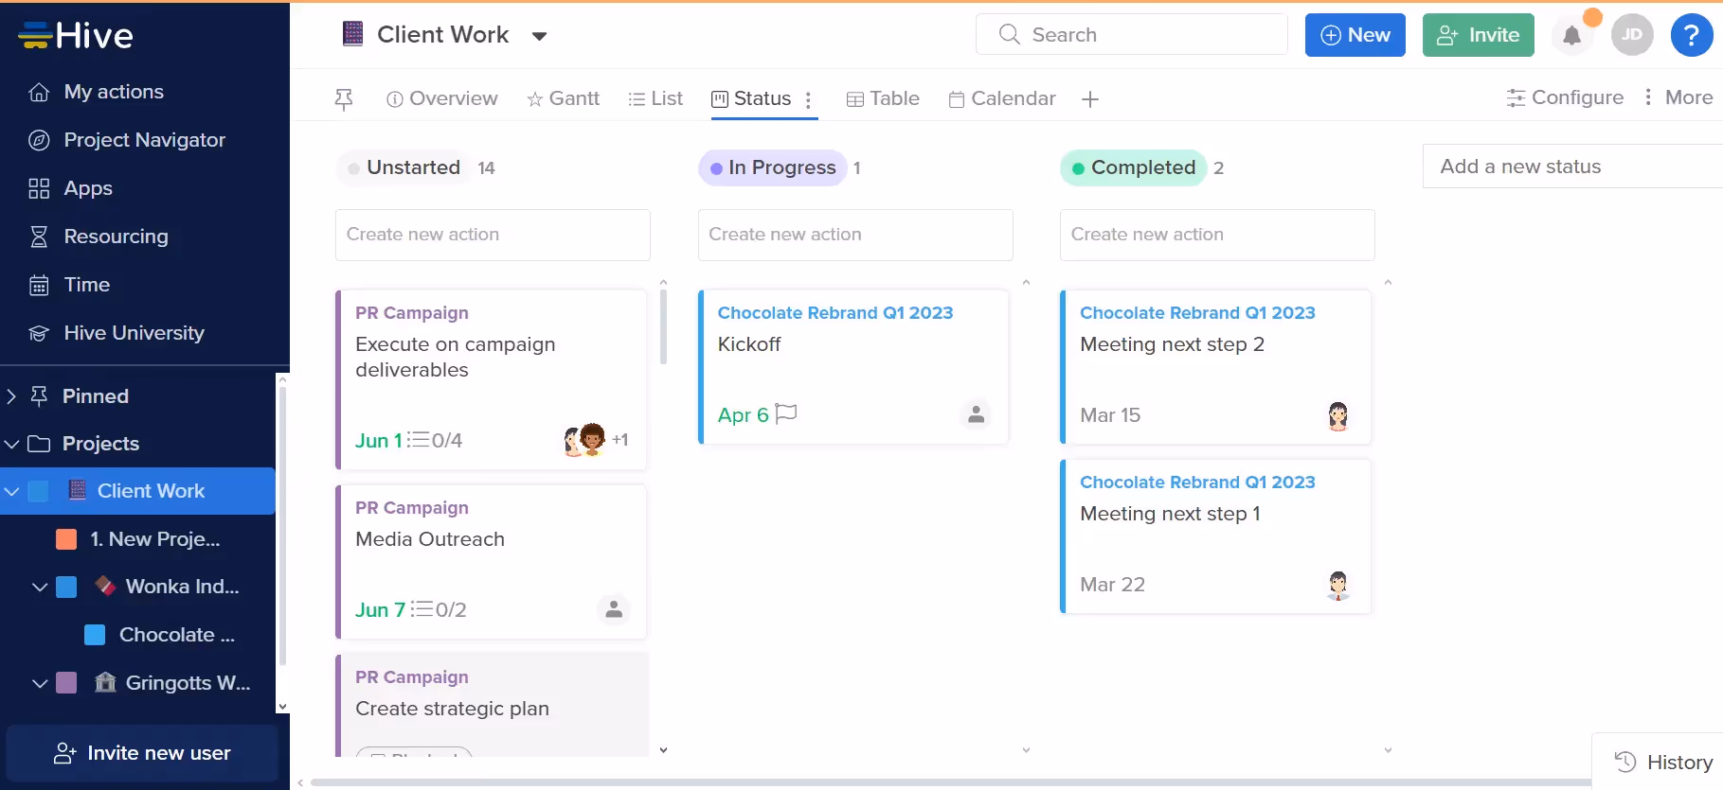Screen dimensions: 1723x790
Task: Click Invite new user button
Action: coord(142,753)
